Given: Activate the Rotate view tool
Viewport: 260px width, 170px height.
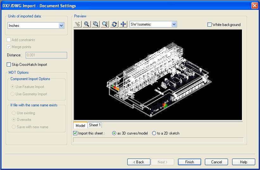Looking at the screenshot, I should [x=114, y=24].
